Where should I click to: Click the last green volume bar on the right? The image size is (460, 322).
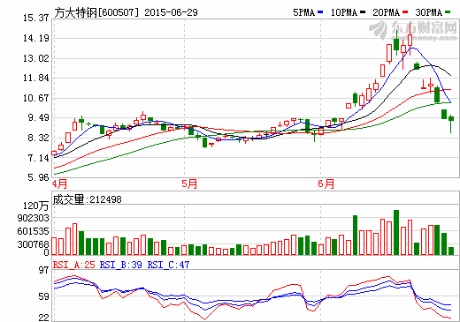451,251
